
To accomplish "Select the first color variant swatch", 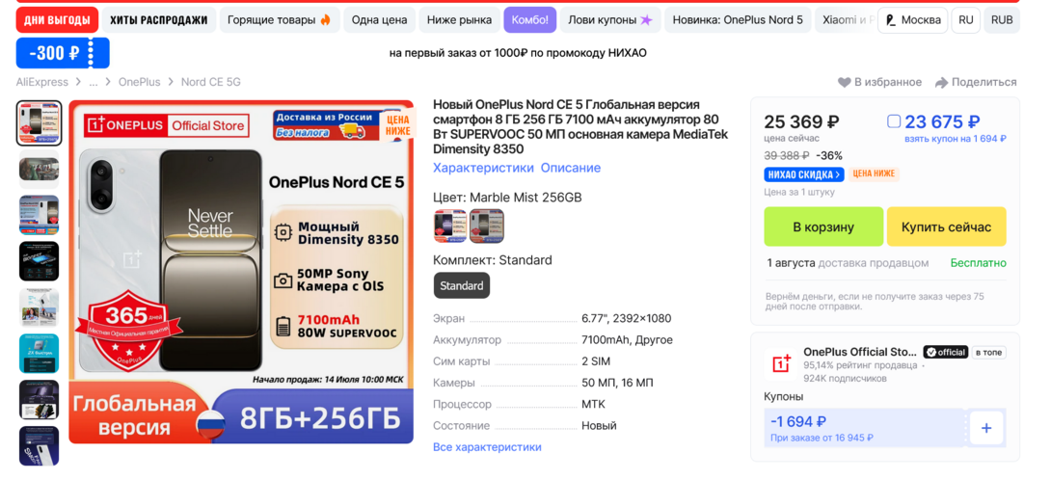I will 450,226.
